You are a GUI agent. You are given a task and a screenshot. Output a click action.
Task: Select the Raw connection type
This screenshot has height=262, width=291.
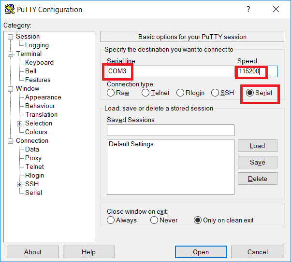click(118, 93)
